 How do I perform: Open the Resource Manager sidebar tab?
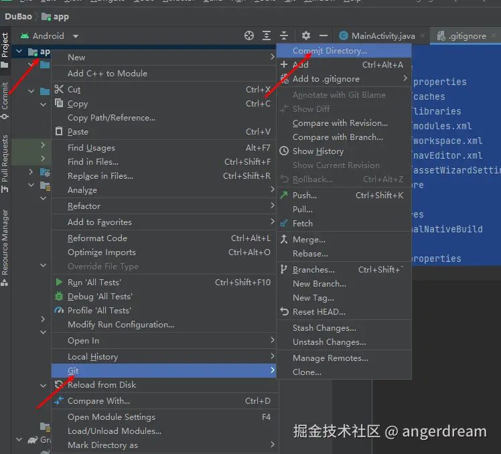tap(5, 248)
